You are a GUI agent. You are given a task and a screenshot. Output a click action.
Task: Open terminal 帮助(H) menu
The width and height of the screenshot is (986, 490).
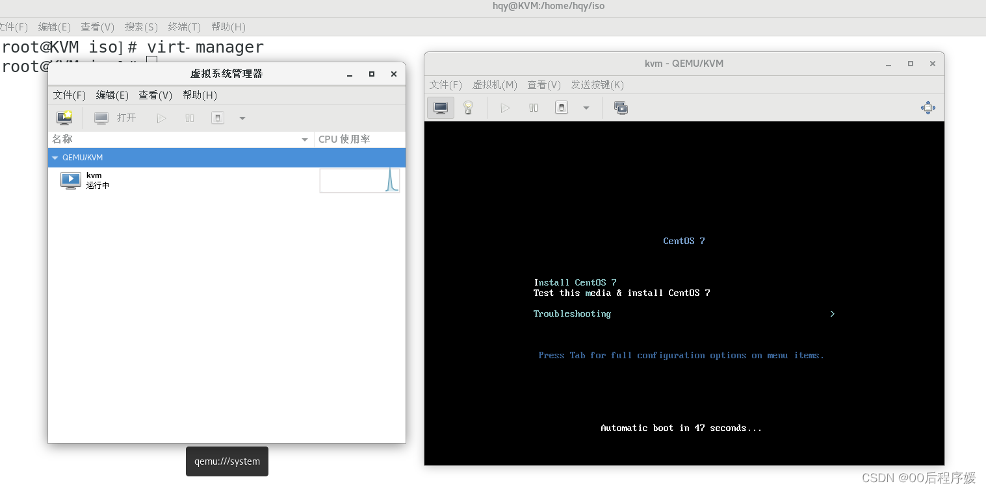pyautogui.click(x=228, y=27)
